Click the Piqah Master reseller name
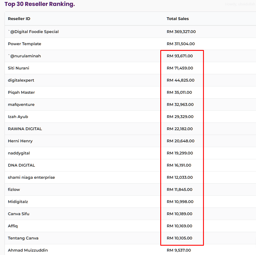256x255 pixels. [x=21, y=92]
